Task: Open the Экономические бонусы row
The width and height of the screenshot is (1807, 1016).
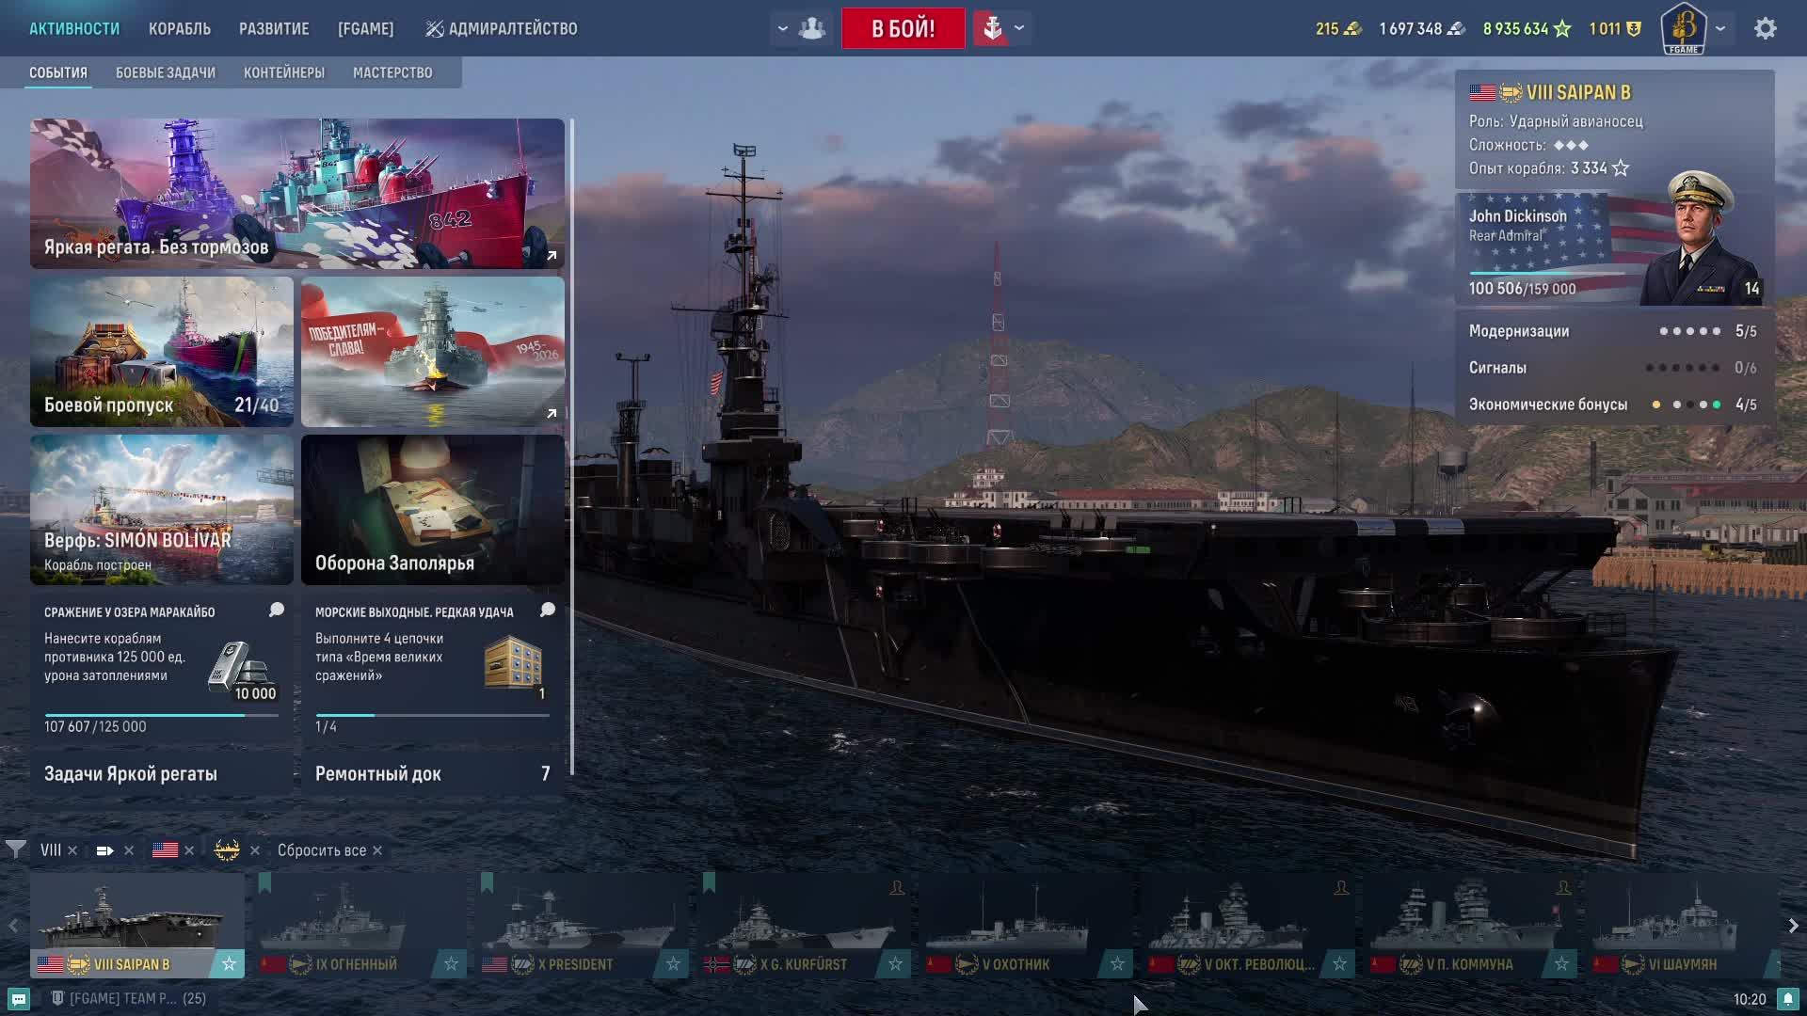Action: 1613,405
